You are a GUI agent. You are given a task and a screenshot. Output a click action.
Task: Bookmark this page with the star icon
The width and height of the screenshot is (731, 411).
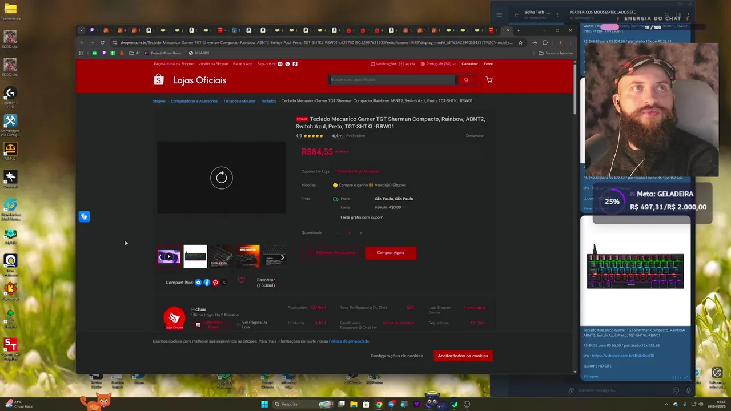520,42
